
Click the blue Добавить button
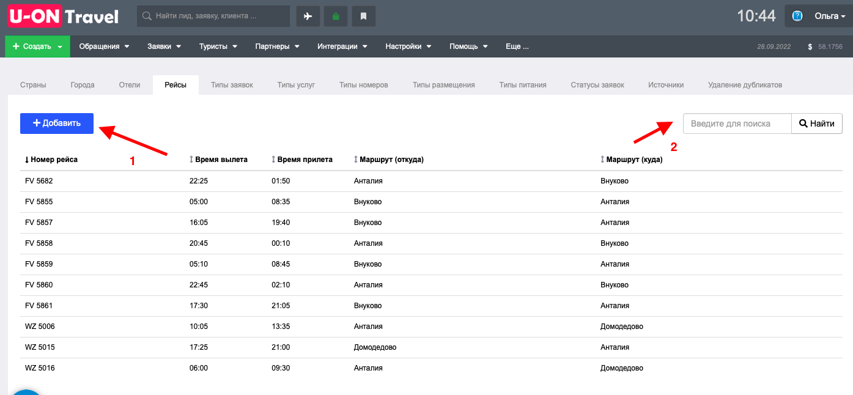(57, 123)
